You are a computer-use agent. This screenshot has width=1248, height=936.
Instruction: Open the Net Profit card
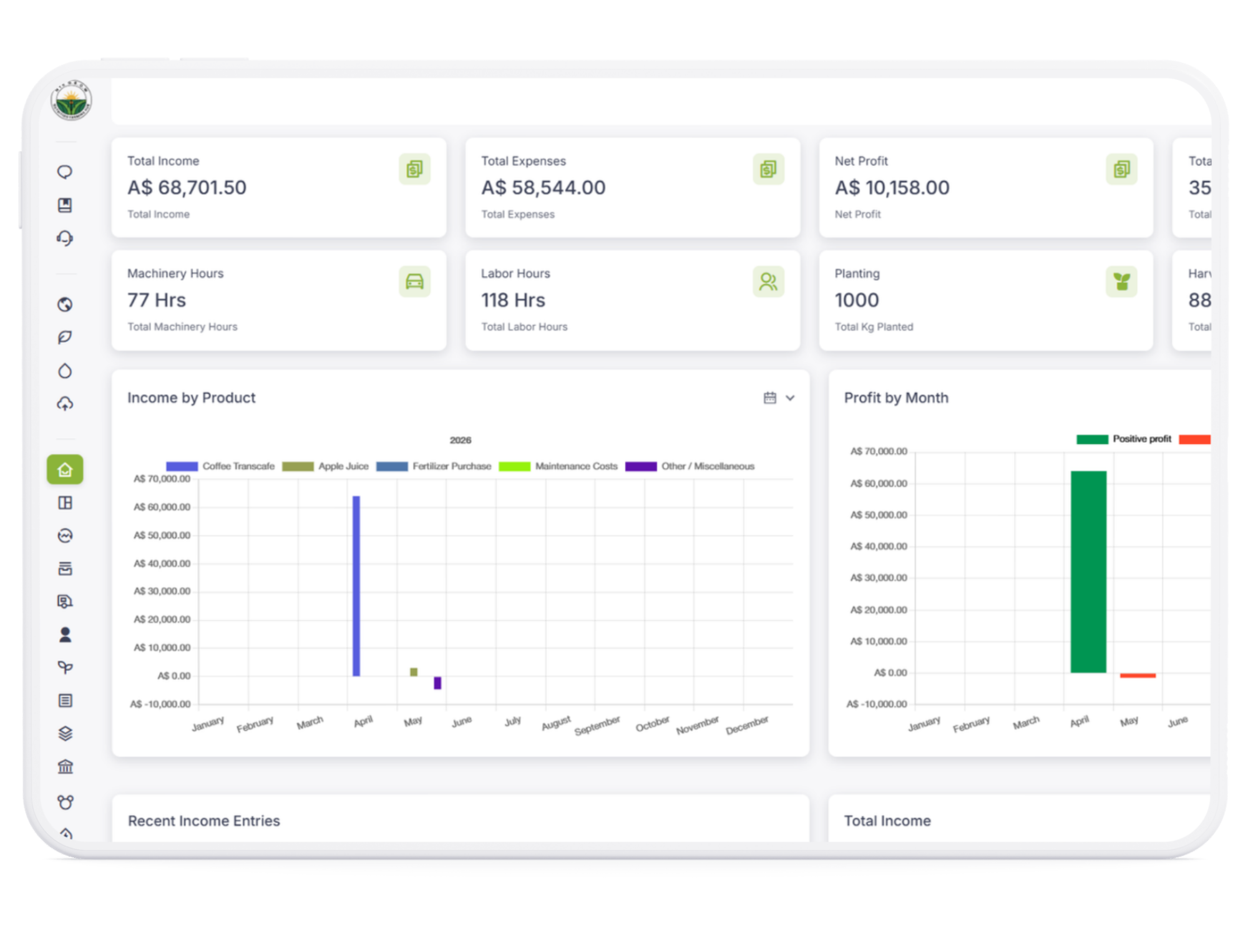tap(986, 188)
